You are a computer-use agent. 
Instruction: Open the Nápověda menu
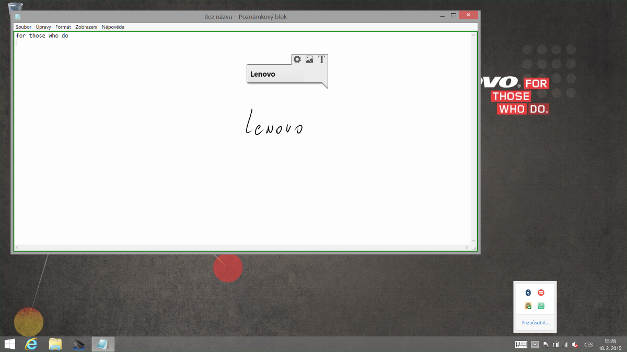[113, 27]
